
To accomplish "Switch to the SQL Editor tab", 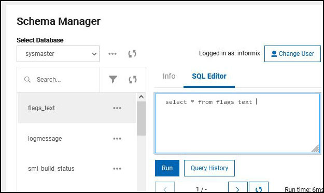I will point(209,76).
